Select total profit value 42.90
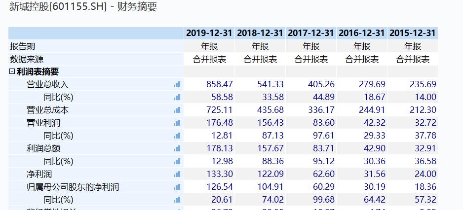The width and height of the screenshot is (463, 210). 375,148
